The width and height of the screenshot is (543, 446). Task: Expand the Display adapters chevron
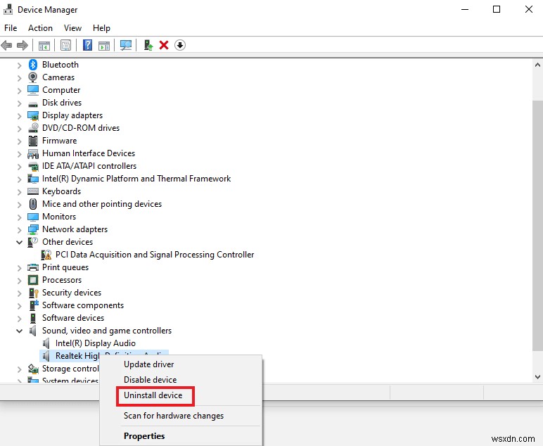20,116
